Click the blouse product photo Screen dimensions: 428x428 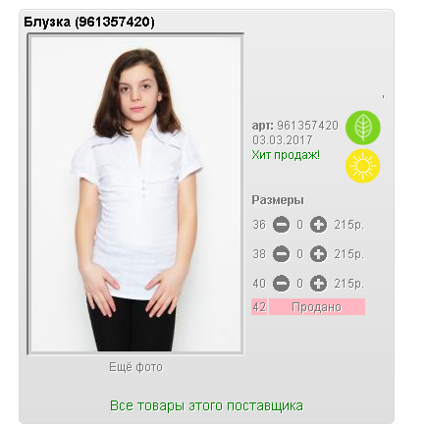135,194
